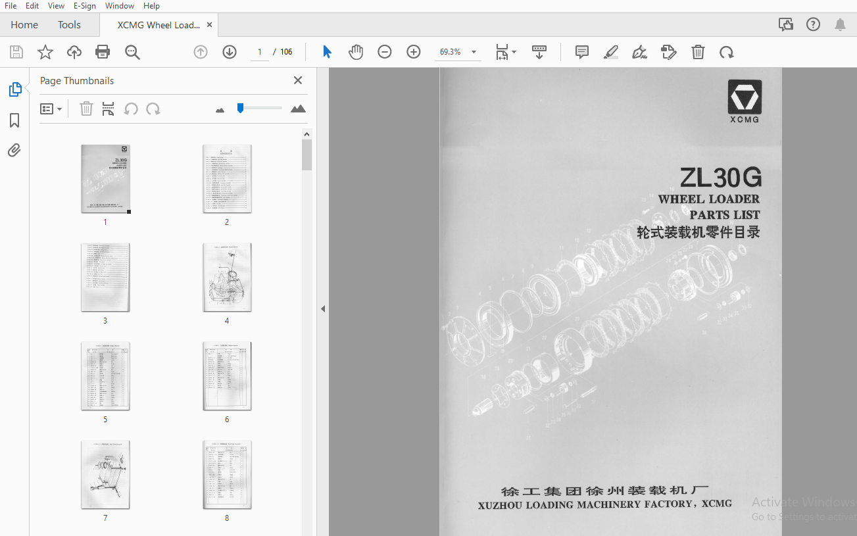Open the Attachments sidebar panel
Screen dimensions: 857x536
[x=14, y=151]
